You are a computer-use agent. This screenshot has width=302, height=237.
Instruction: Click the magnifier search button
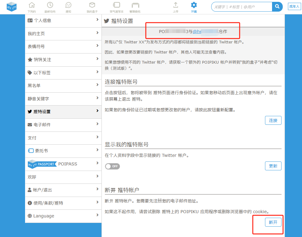point(277,7)
